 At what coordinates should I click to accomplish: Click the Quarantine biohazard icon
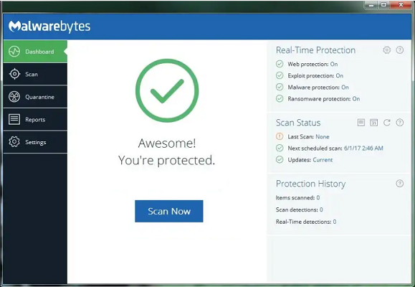[x=14, y=97]
